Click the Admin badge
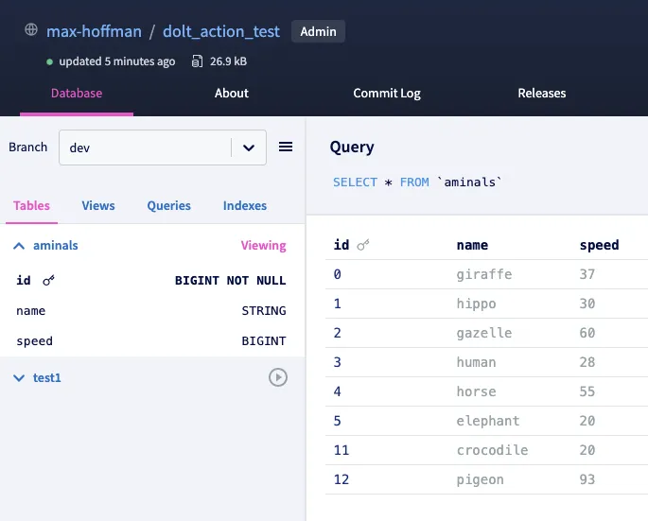Viewport: 648px width, 521px height. 318,31
